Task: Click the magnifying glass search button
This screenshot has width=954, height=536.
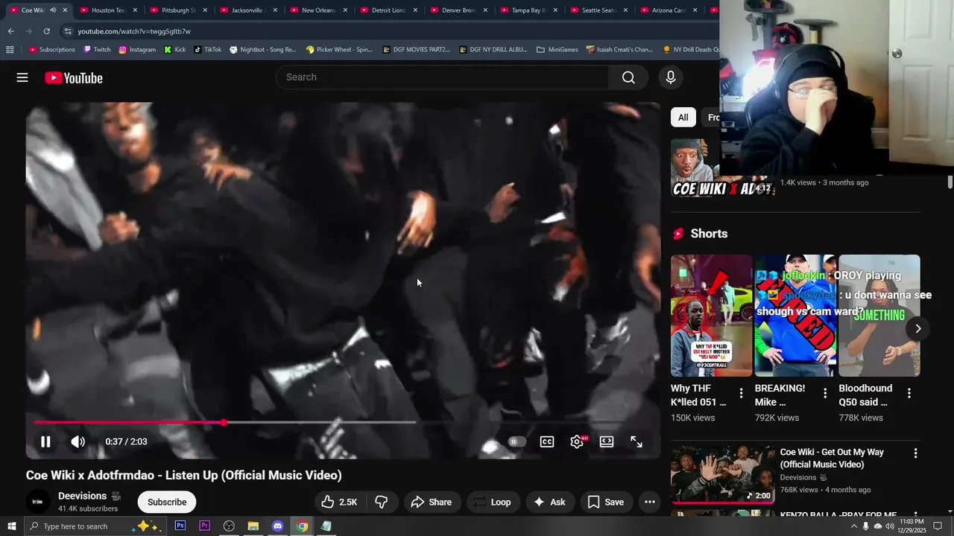Action: pyautogui.click(x=628, y=77)
